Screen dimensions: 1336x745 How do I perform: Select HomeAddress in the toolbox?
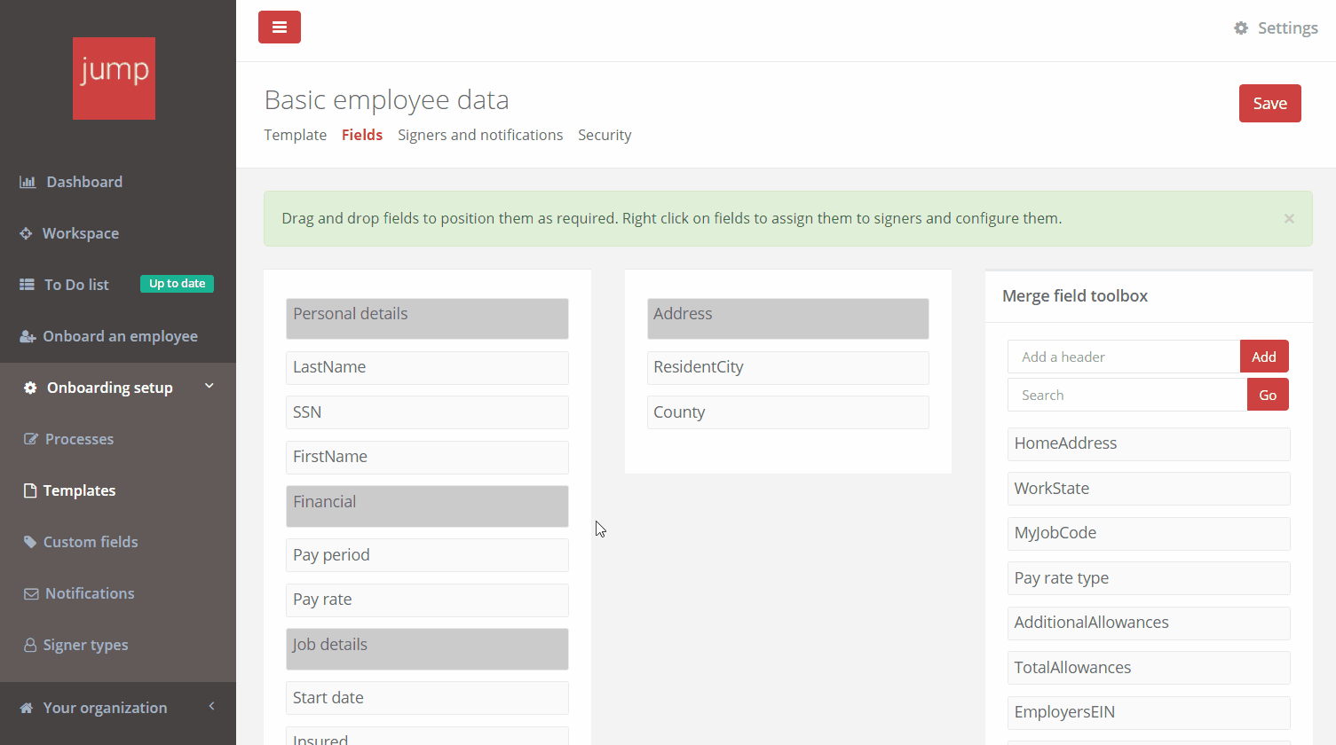[x=1149, y=444]
